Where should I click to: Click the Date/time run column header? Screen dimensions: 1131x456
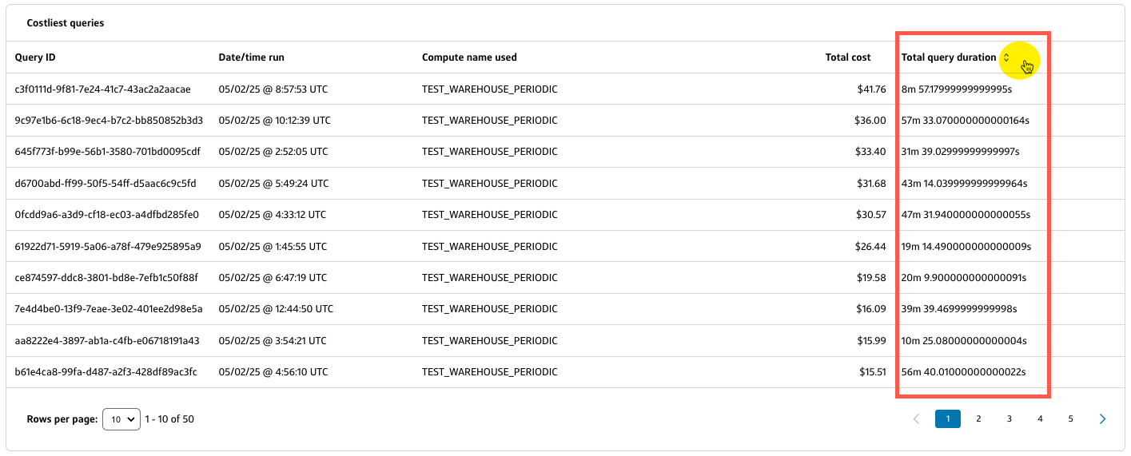point(251,57)
